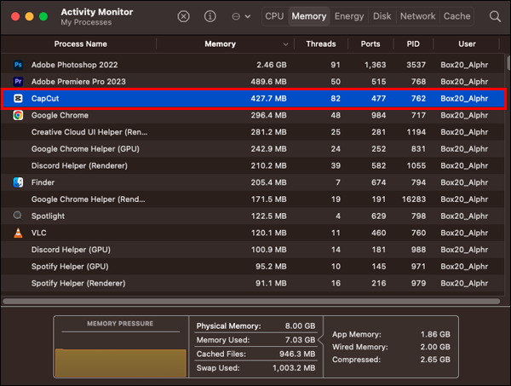Image resolution: width=511 pixels, height=386 pixels.
Task: Switch to the Energy tab
Action: pos(349,16)
